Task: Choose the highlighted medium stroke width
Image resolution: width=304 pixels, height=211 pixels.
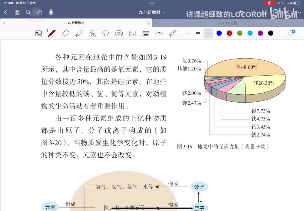Action: click(208, 33)
